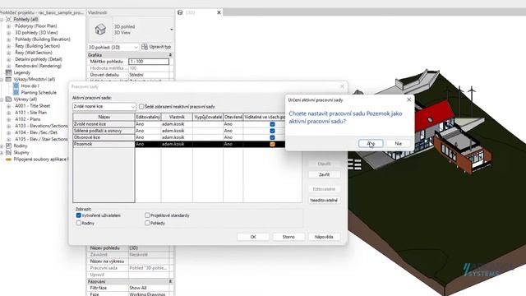Select the Pozemok workset name cell
The height and width of the screenshot is (296, 526).
104,145
